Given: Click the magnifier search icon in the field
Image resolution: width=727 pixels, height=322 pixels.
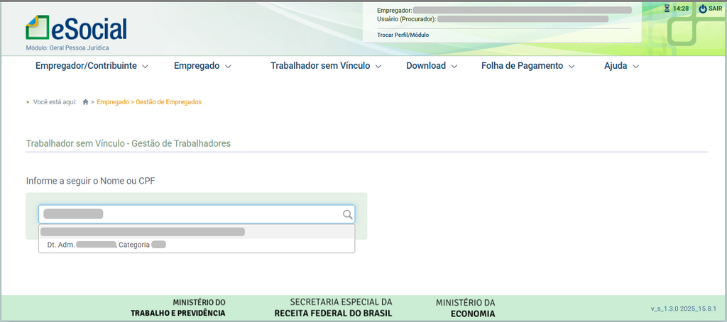Looking at the screenshot, I should 347,214.
